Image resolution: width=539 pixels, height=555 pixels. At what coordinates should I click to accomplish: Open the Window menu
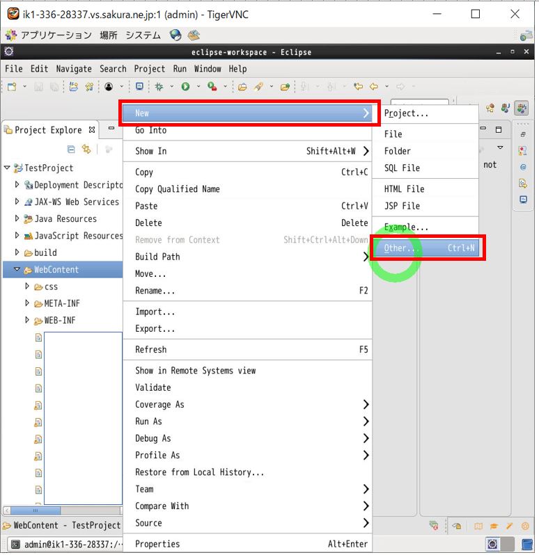point(208,69)
